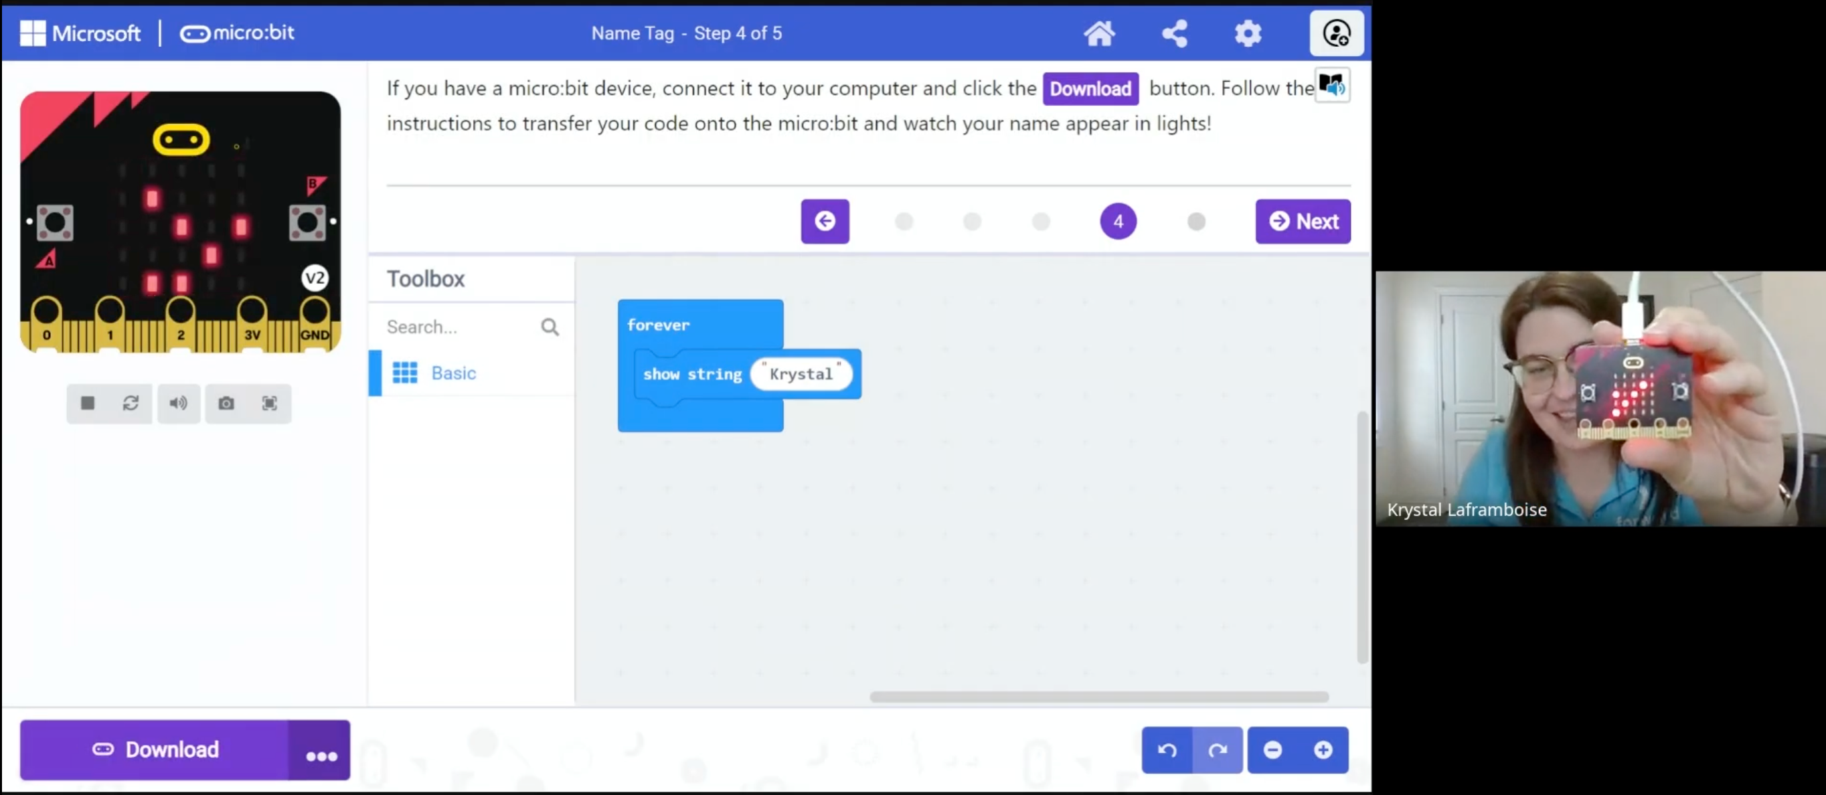Click the share icon in top toolbar
Screen dimensions: 1826x795
click(x=1174, y=33)
